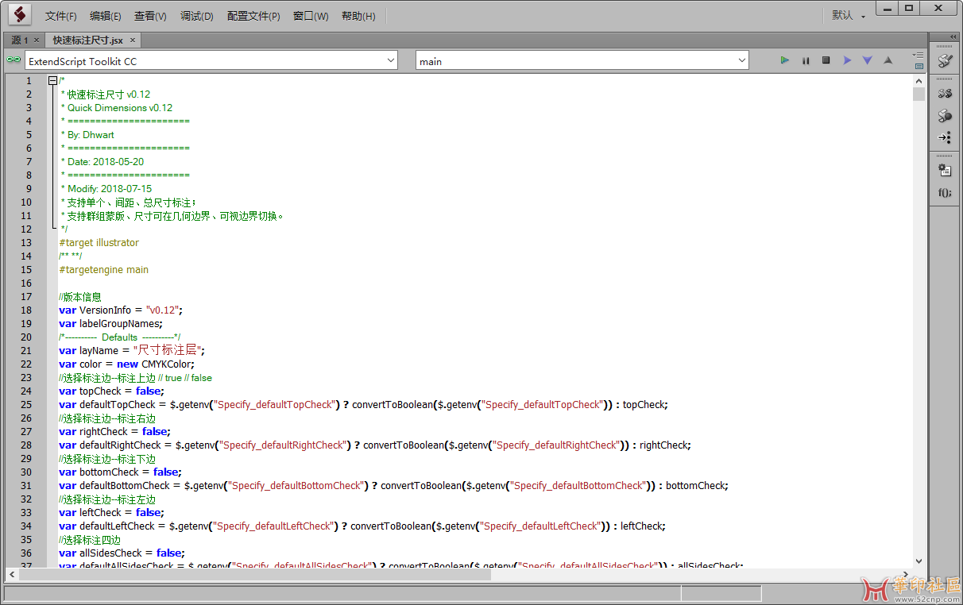Image resolution: width=963 pixels, height=605 pixels.
Task: Open the 文件(F) menu
Action: pyautogui.click(x=61, y=16)
